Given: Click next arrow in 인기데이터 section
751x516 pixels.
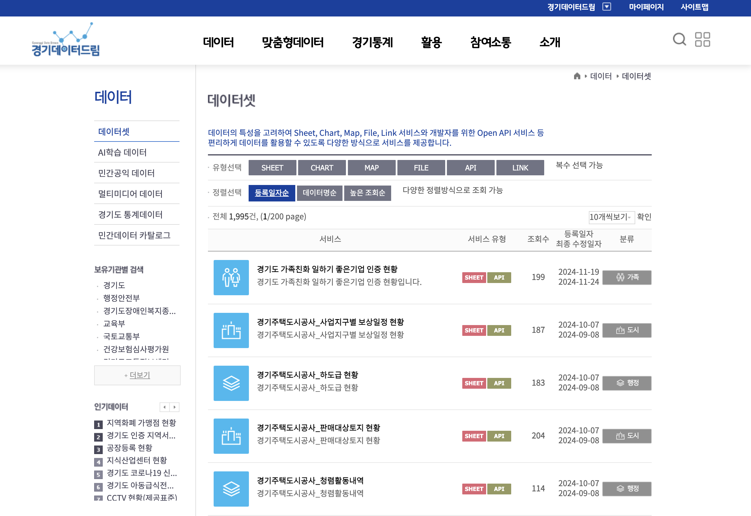Looking at the screenshot, I should (x=175, y=407).
